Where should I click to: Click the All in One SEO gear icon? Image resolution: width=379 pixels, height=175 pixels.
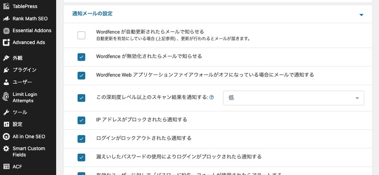point(6,136)
